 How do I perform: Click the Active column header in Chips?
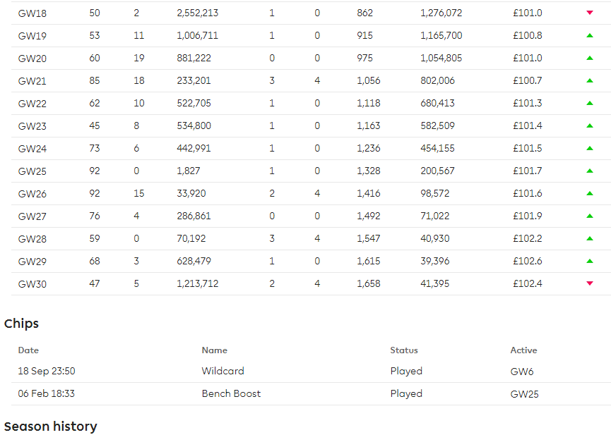coord(523,350)
